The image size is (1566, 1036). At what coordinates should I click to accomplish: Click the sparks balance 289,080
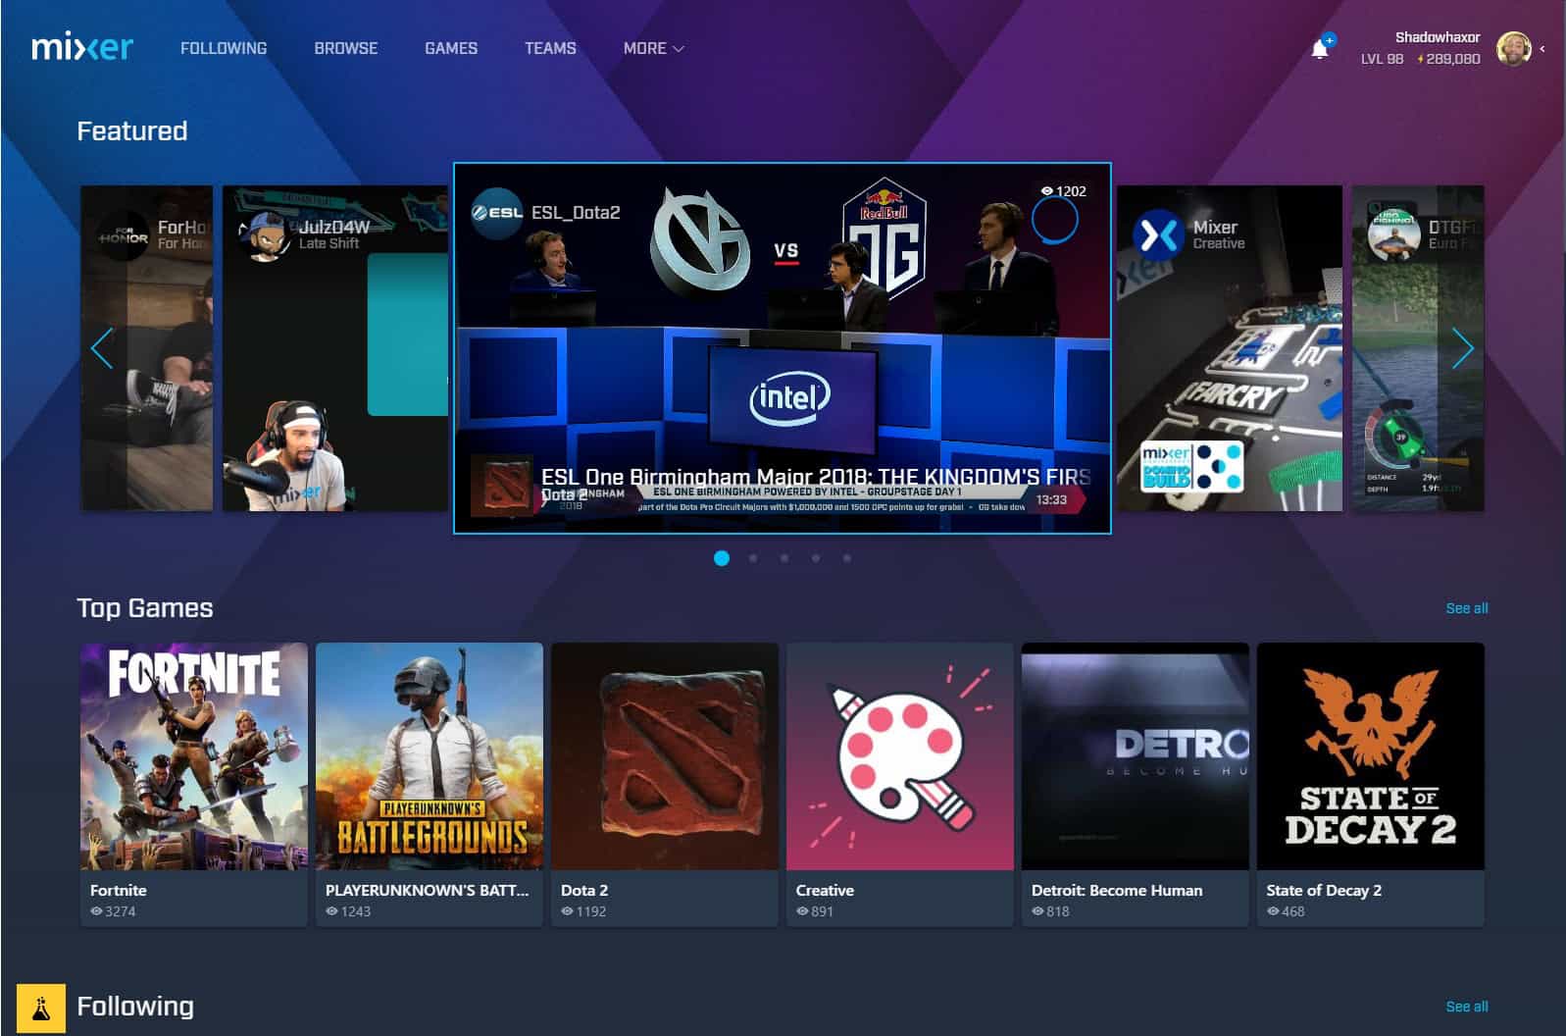coord(1448,59)
